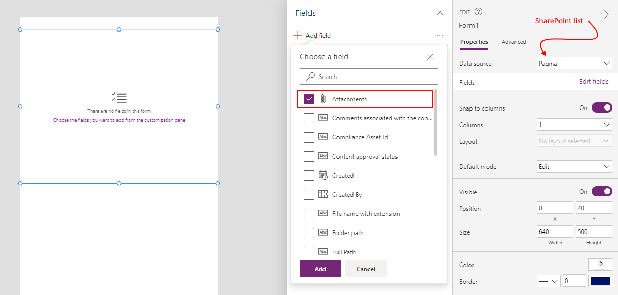Click the X position input field
The width and height of the screenshot is (618, 295).
[555, 208]
